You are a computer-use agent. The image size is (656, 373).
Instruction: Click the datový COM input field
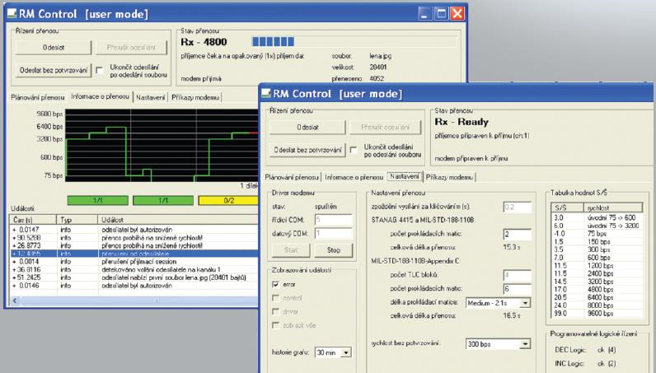tap(334, 233)
